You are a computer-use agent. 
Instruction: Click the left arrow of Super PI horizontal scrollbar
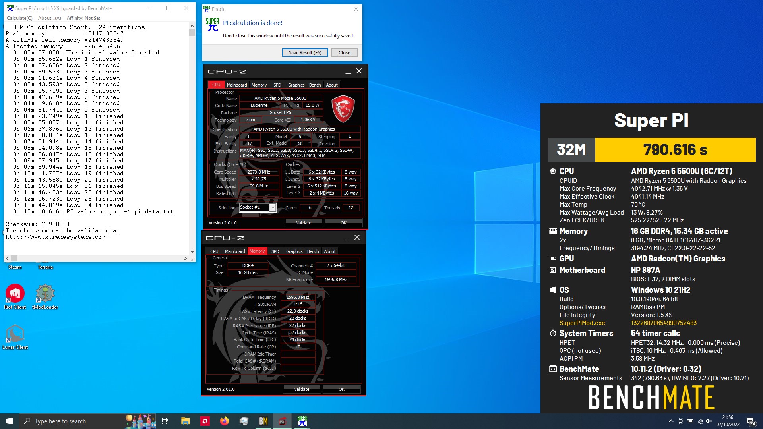click(7, 258)
